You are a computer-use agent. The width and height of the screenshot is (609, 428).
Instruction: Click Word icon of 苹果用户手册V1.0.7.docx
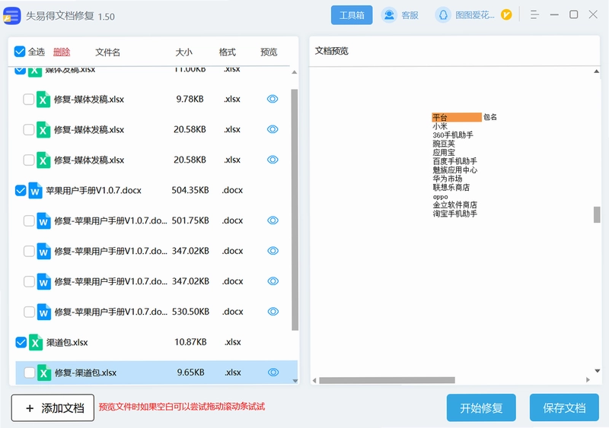click(x=35, y=191)
